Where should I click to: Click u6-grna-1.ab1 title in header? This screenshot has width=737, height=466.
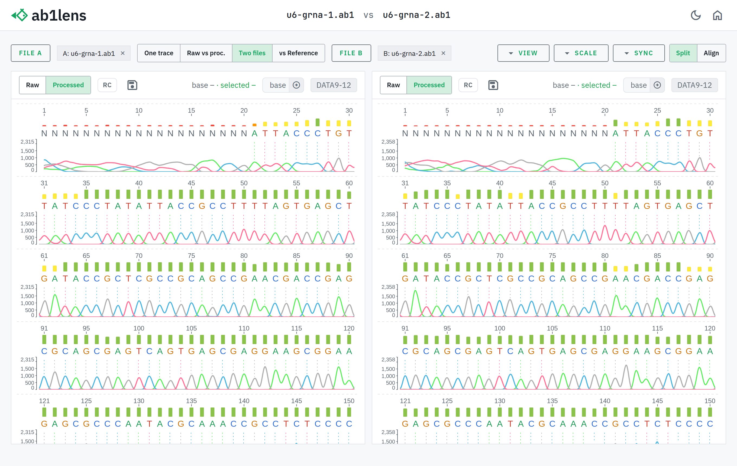tap(320, 15)
